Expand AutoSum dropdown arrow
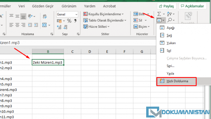This screenshot has width=211, height=119. pyautogui.click(x=164, y=14)
